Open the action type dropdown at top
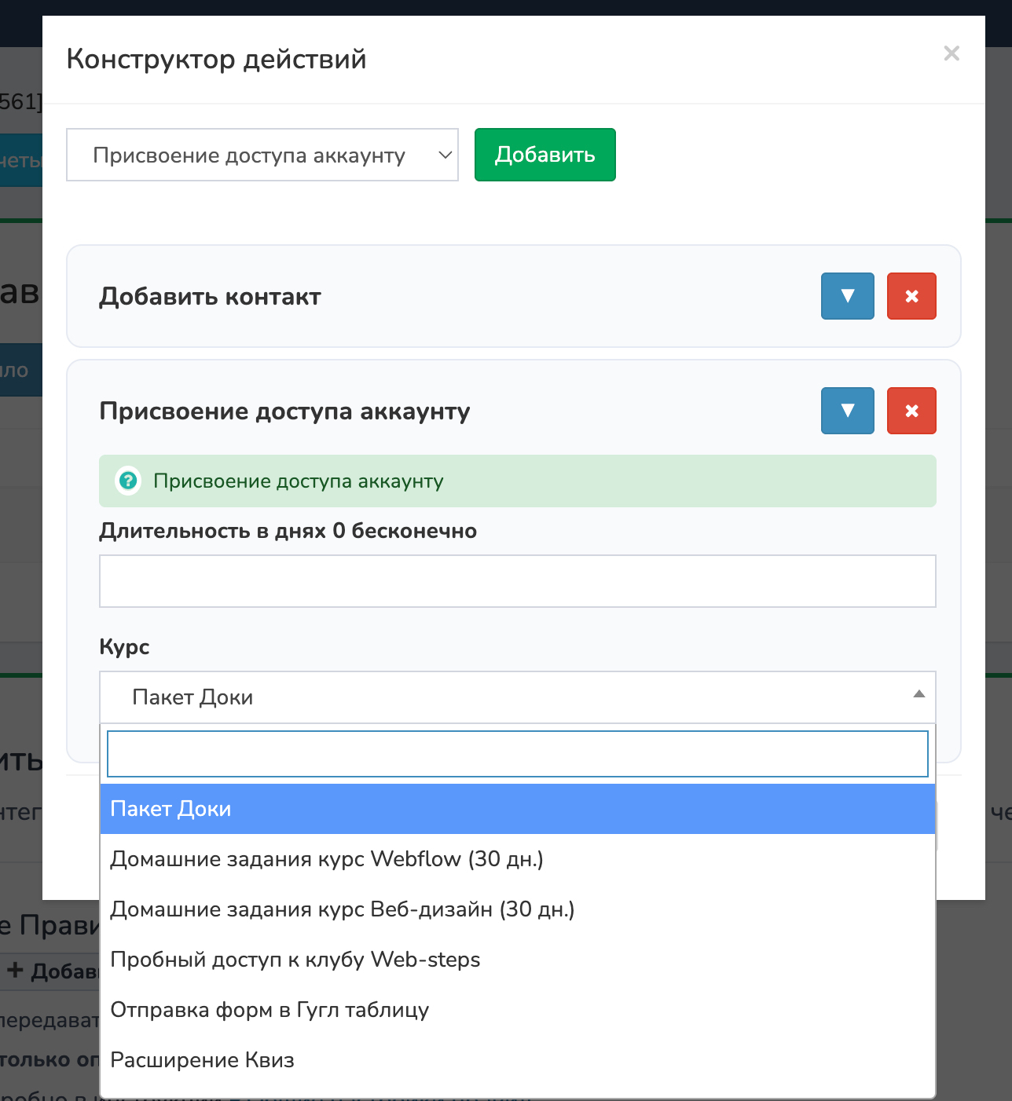The width and height of the screenshot is (1012, 1101). click(262, 155)
